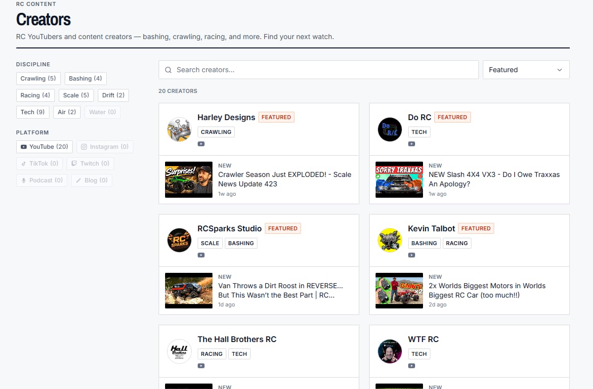Open the 2x Worlds Biggest Motors title
The image size is (593, 389).
click(487, 290)
